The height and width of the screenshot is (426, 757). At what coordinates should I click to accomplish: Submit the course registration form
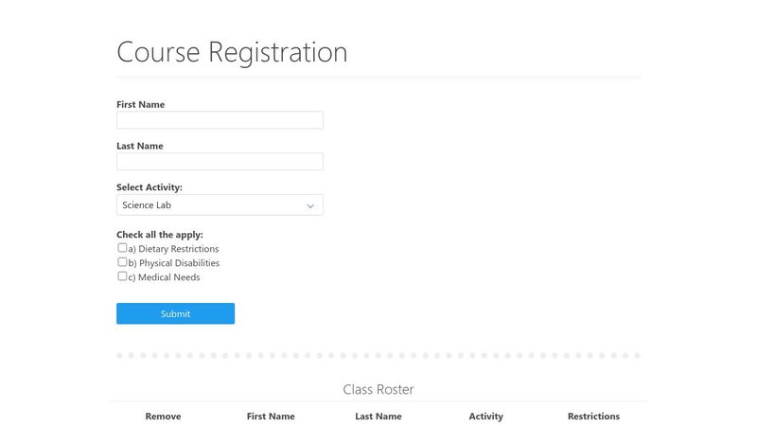[175, 313]
